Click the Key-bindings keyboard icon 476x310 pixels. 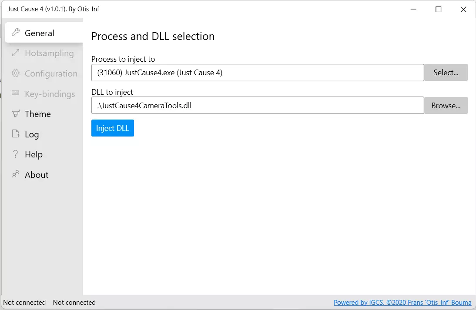16,93
